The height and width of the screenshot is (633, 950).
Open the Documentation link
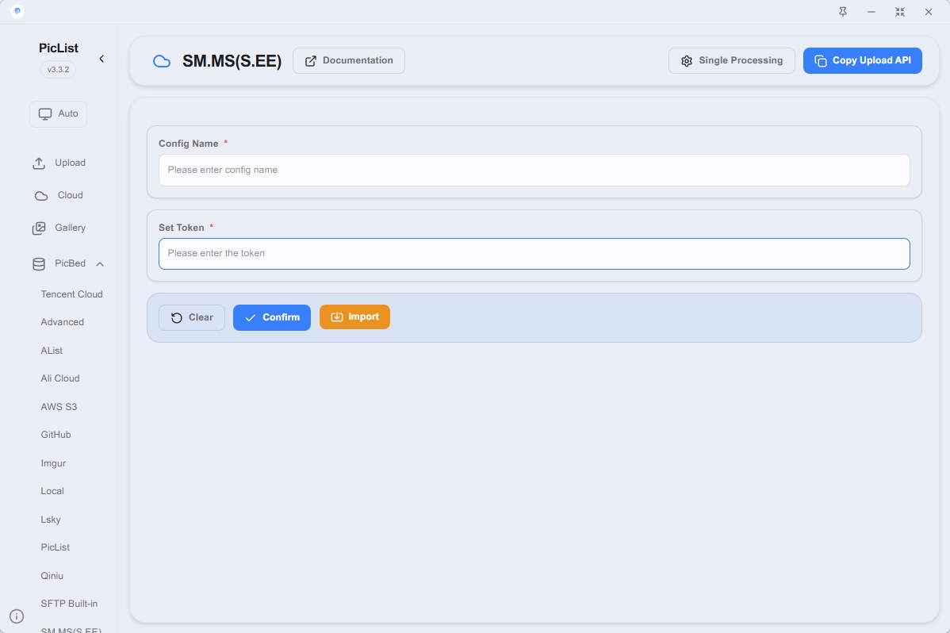pos(349,60)
